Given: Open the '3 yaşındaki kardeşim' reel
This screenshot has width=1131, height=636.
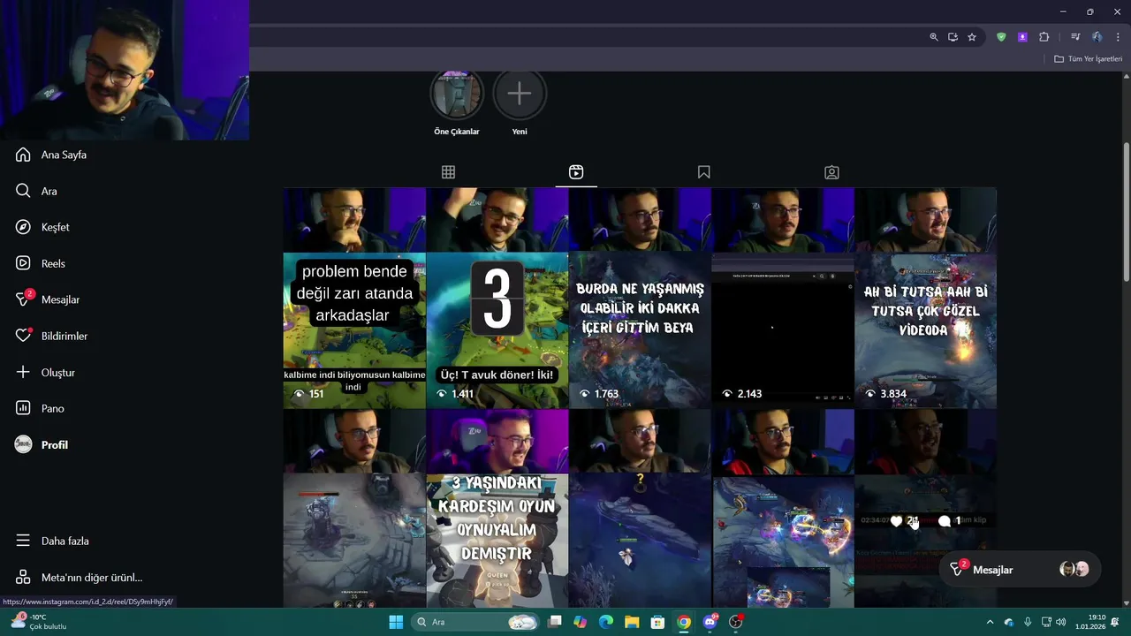Looking at the screenshot, I should click(497, 508).
